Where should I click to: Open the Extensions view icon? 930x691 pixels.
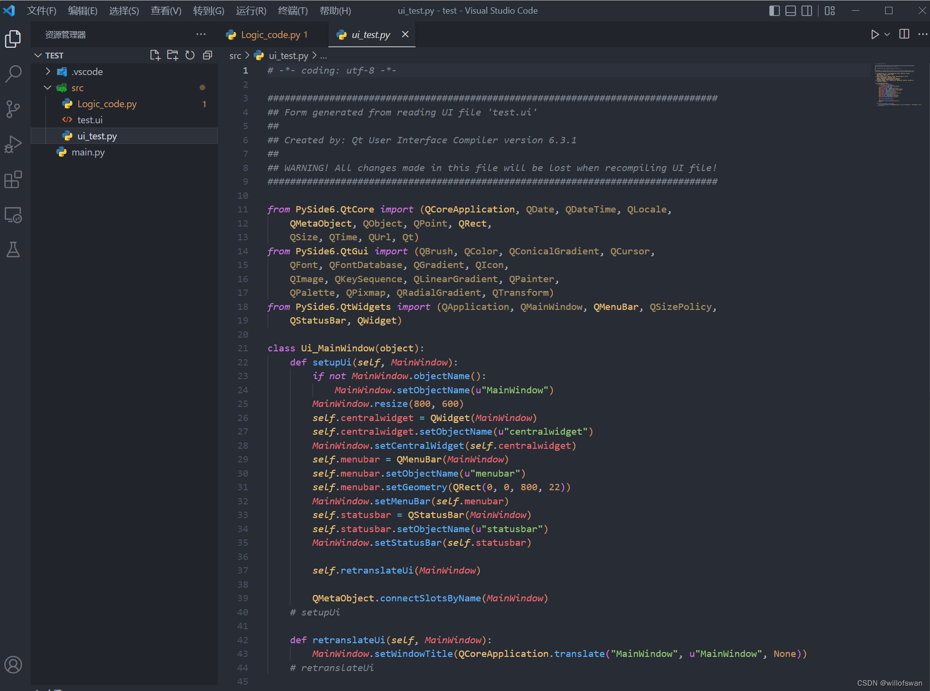point(13,179)
